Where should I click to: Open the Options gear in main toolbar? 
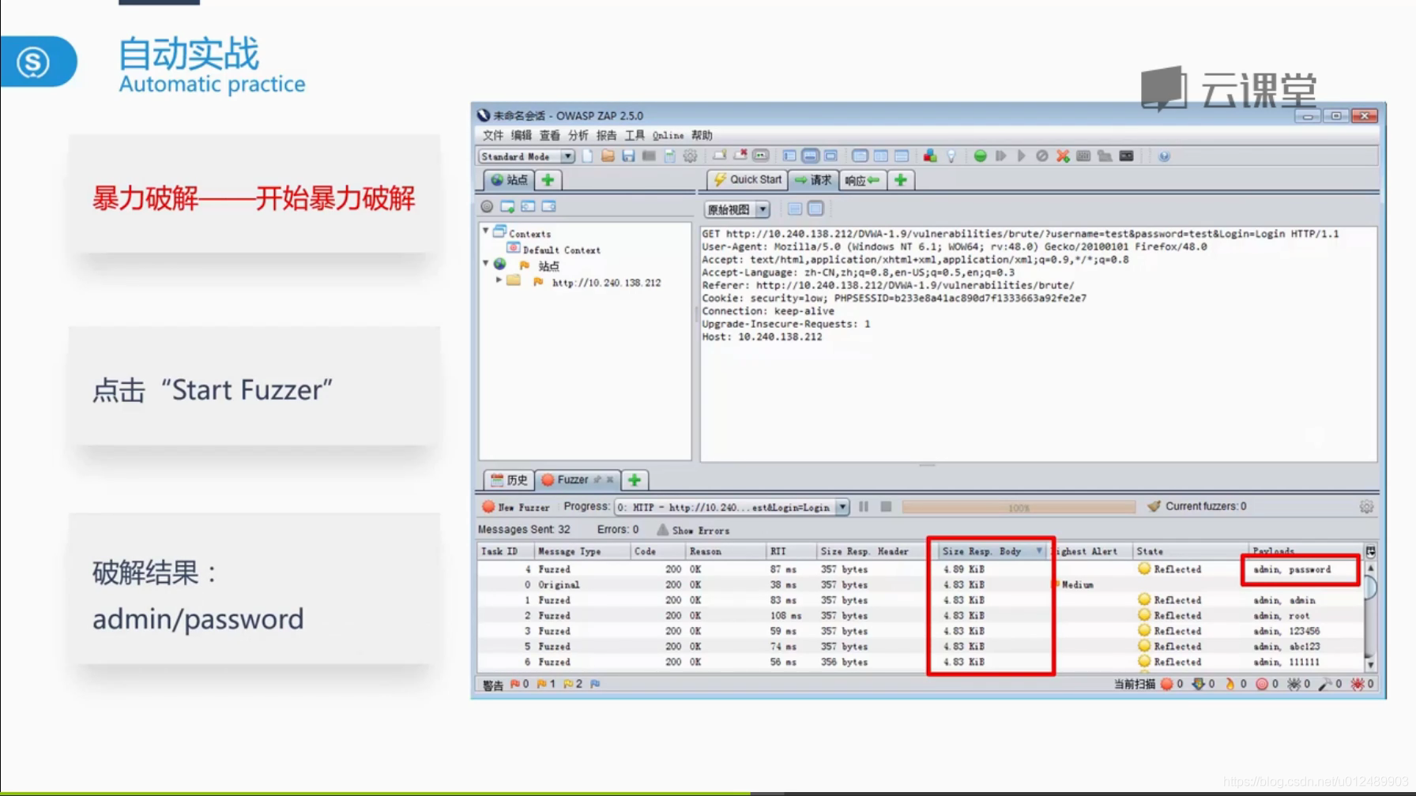[x=690, y=156]
